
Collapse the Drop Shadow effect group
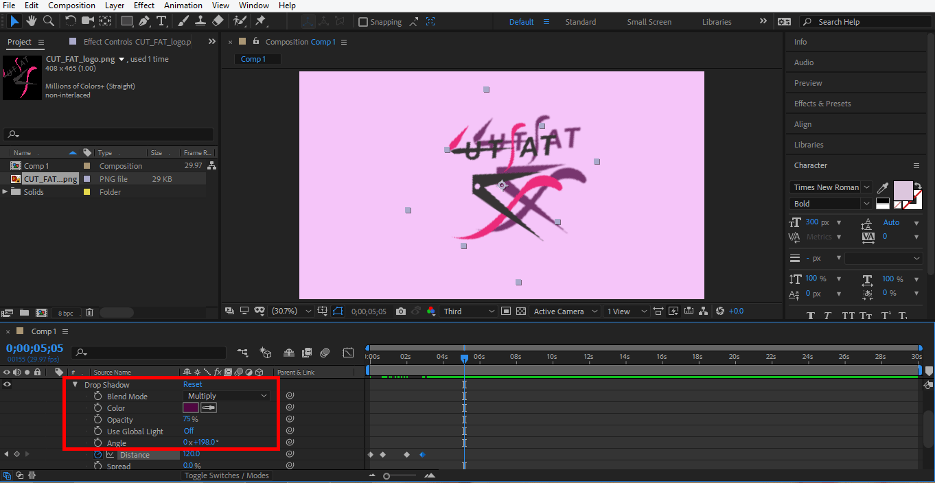[75, 385]
